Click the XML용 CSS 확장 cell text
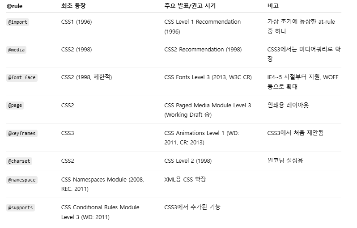Screen dimensions: 357x228 pyautogui.click(x=185, y=180)
